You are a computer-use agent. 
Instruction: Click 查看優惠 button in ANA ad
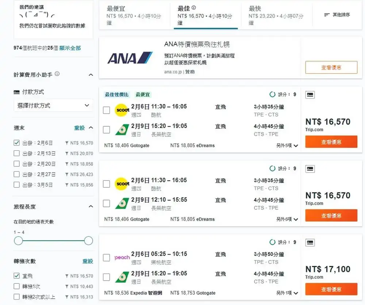[331, 67]
